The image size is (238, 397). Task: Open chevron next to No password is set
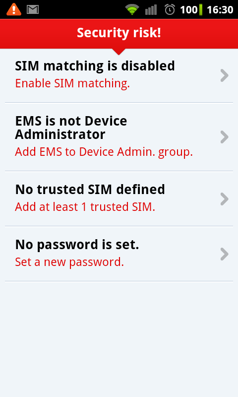pos(224,254)
